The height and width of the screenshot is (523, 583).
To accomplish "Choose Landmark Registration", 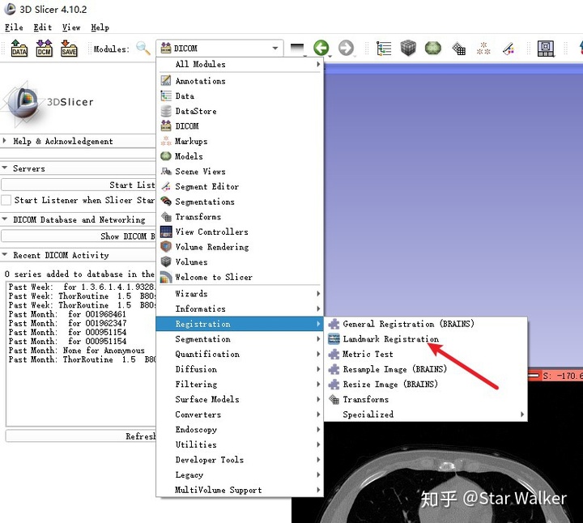I will [426, 339].
